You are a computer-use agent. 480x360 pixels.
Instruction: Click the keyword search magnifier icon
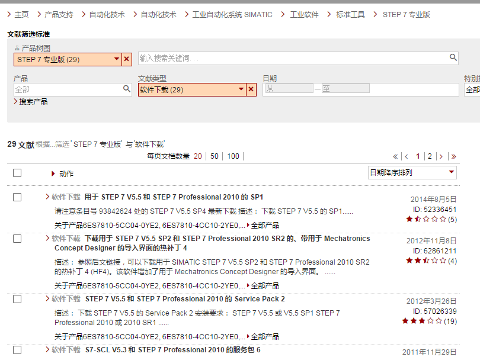coord(453,57)
